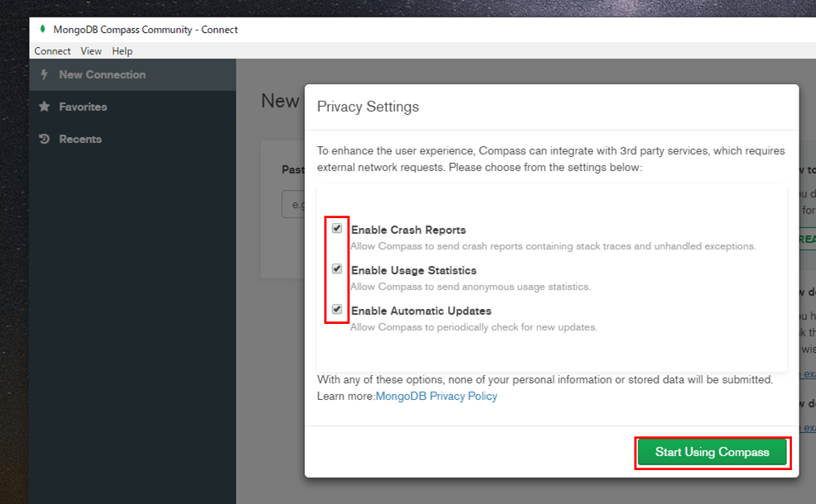Show the Recents label in sidebar
This screenshot has width=816, height=504.
pyautogui.click(x=80, y=139)
